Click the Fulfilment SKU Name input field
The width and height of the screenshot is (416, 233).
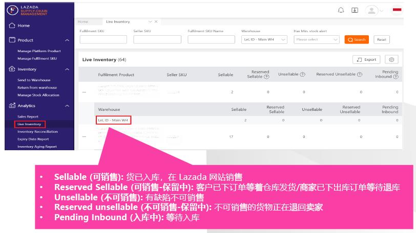(x=211, y=39)
